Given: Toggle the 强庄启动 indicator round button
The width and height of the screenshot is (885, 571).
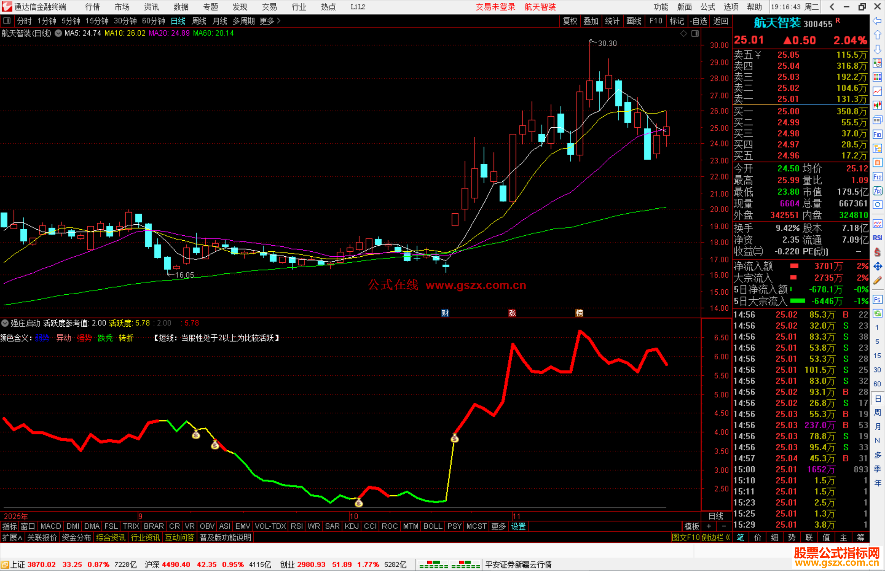Looking at the screenshot, I should [5, 323].
